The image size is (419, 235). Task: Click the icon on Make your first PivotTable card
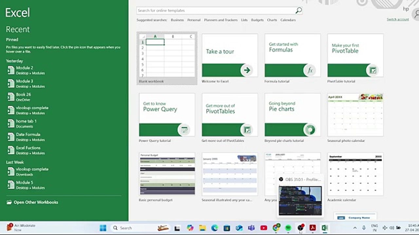(x=373, y=70)
